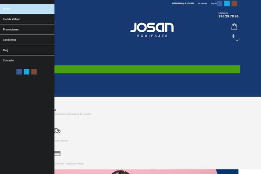Click the brown social square in sidebar
This screenshot has height=174, width=261.
[34, 72]
